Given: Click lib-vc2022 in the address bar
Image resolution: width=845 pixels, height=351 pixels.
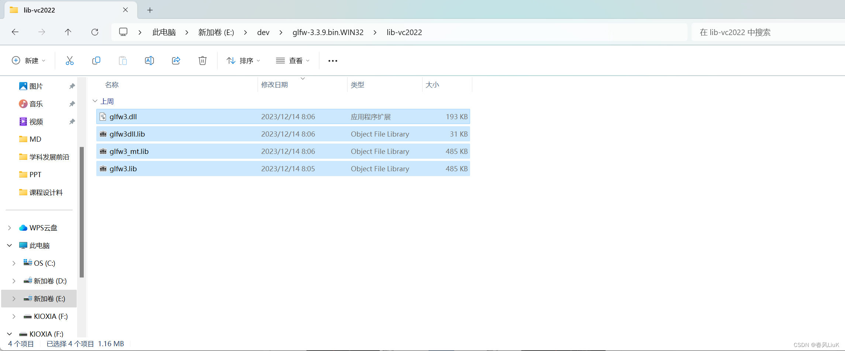Looking at the screenshot, I should (404, 32).
